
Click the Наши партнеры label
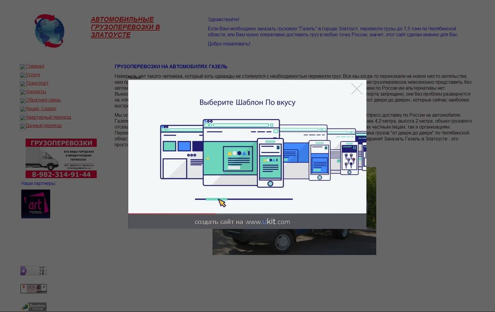(x=39, y=183)
